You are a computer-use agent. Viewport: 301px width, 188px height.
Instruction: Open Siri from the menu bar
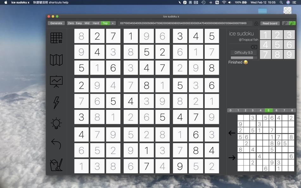tap(288, 2)
